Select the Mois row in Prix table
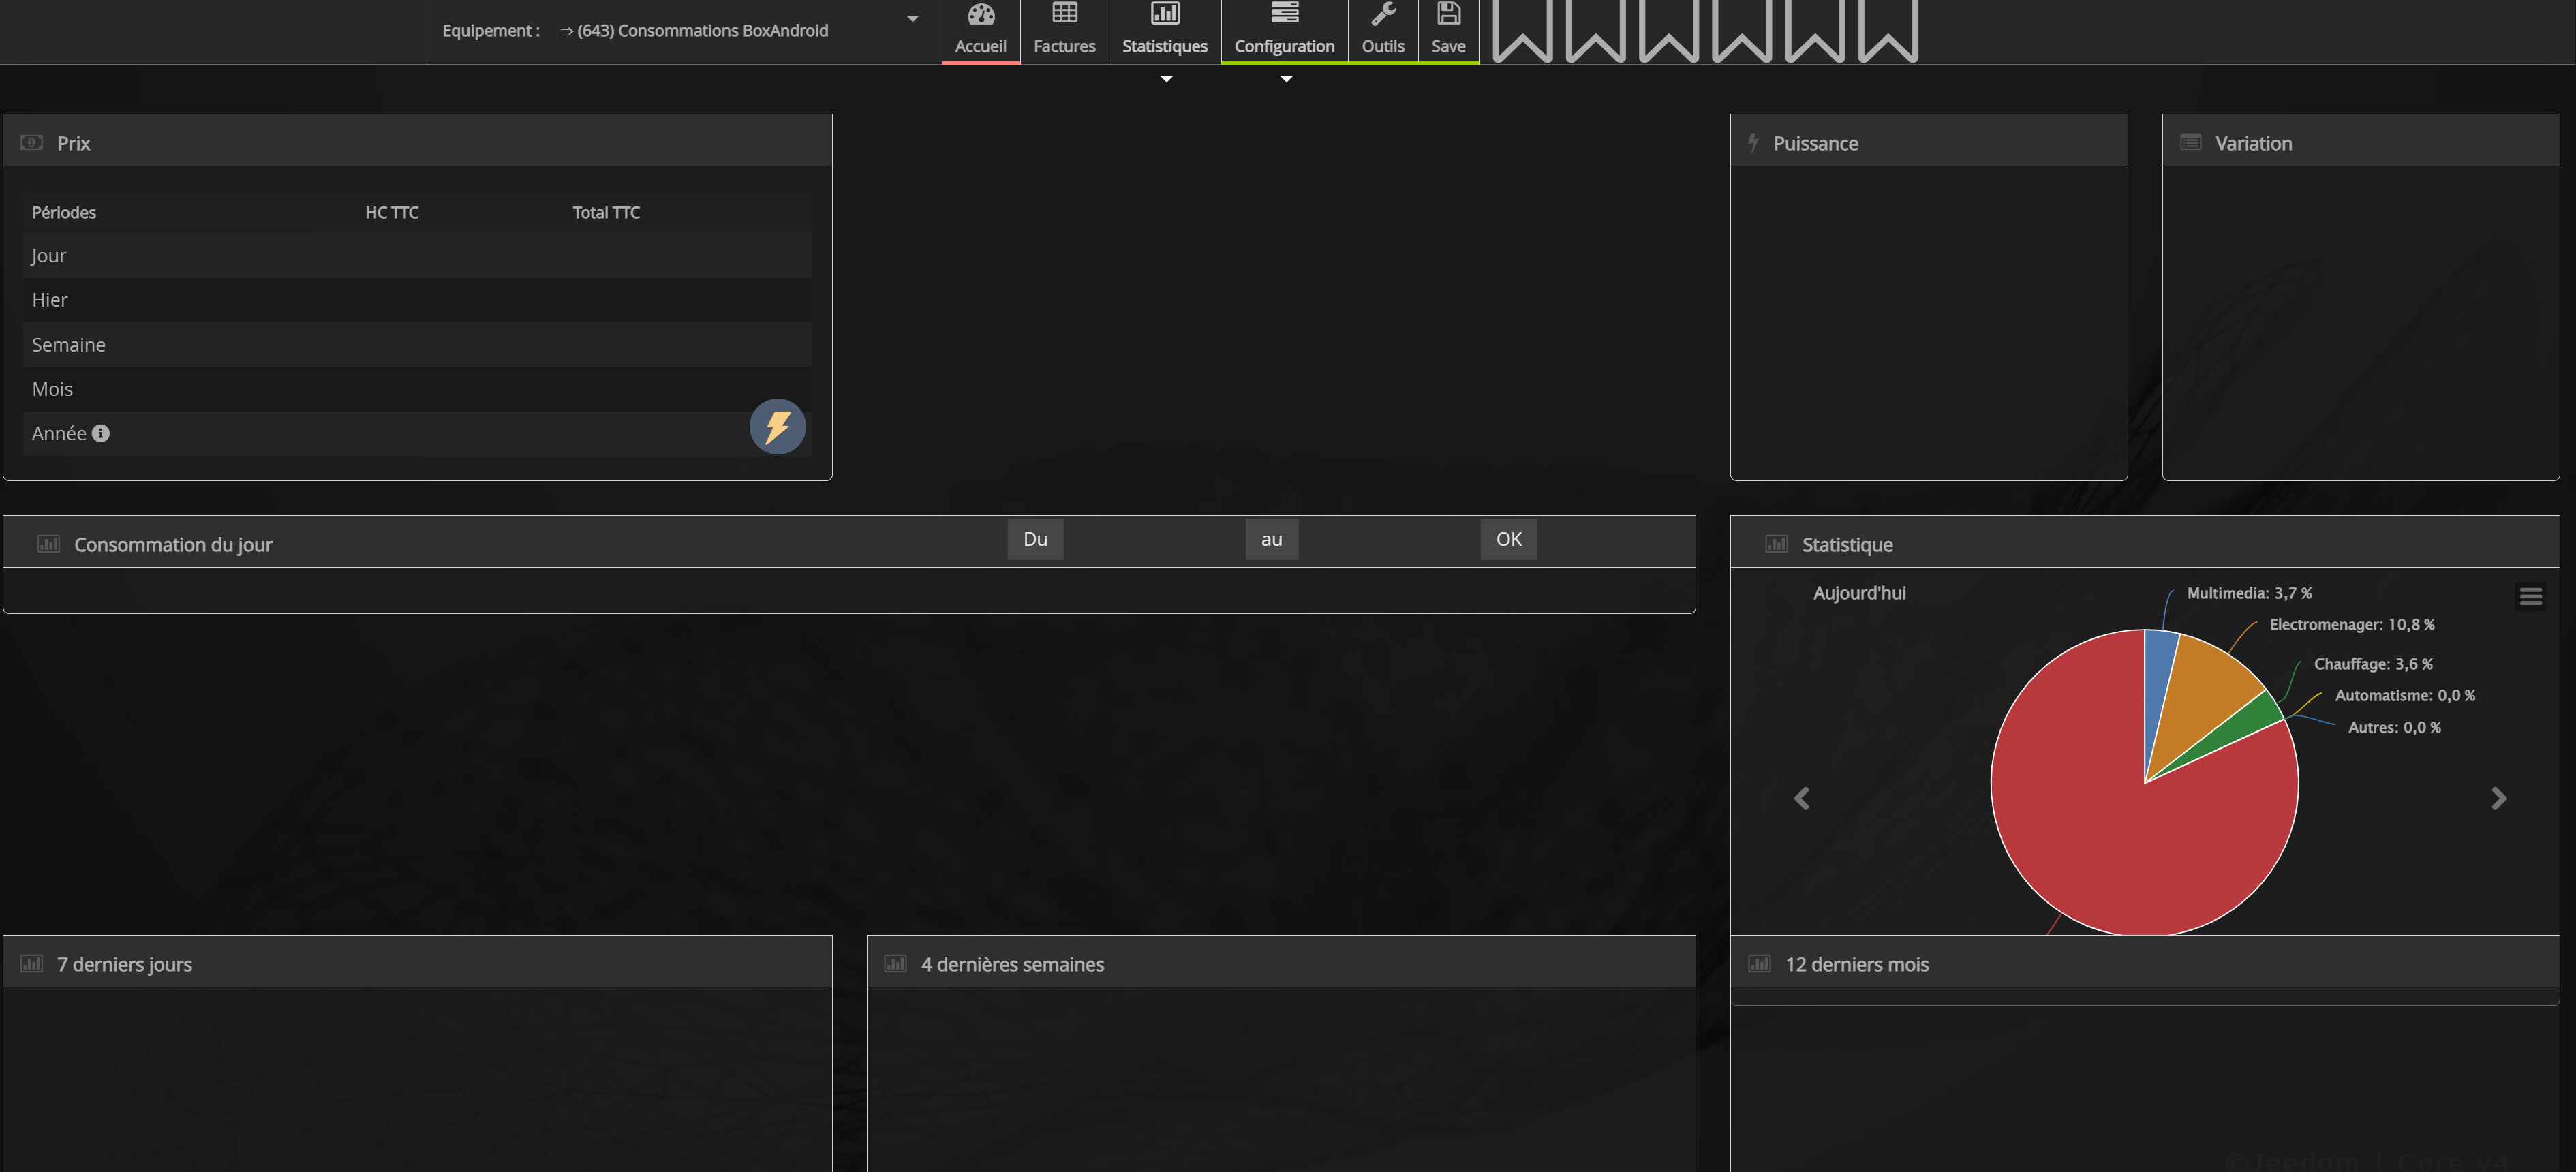 (417, 389)
